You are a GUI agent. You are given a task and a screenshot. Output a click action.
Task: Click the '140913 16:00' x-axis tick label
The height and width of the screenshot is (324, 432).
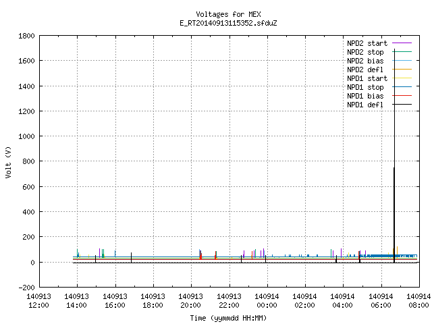[x=115, y=301]
